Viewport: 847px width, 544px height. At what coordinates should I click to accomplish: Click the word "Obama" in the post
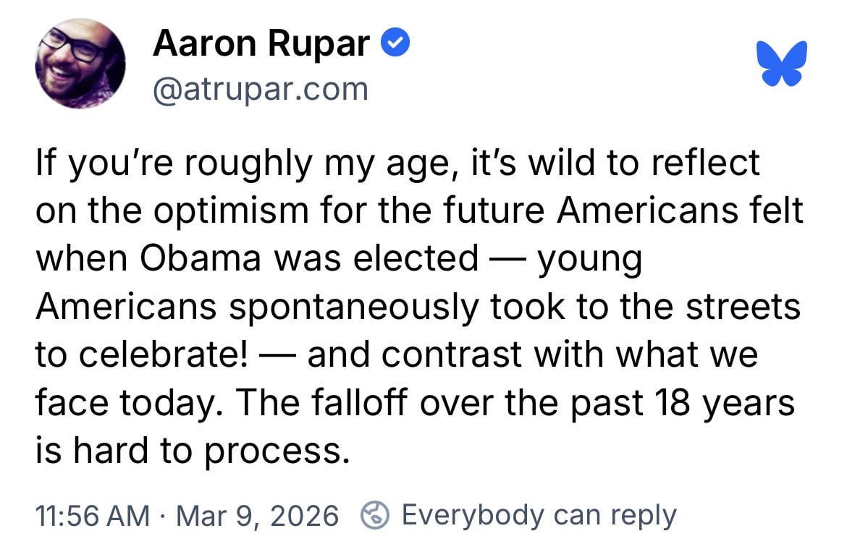click(198, 259)
